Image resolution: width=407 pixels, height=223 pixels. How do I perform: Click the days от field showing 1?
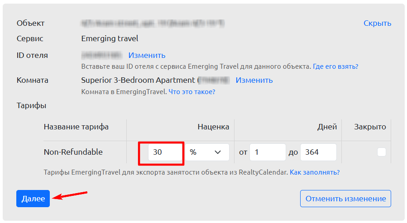coord(268,152)
